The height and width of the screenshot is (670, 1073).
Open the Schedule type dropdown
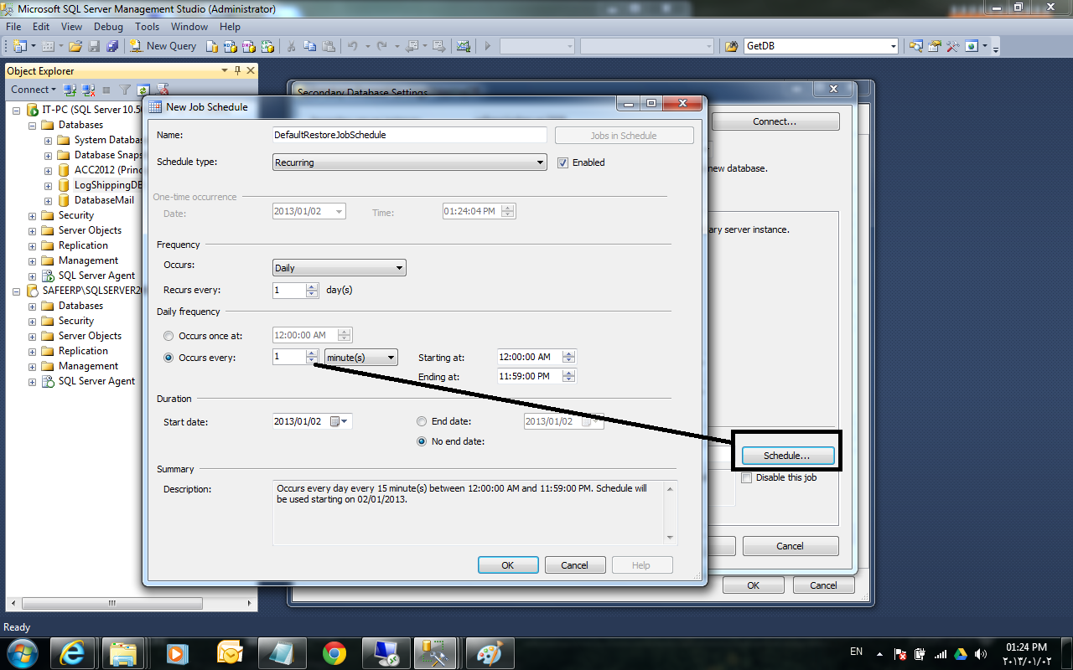click(x=410, y=162)
